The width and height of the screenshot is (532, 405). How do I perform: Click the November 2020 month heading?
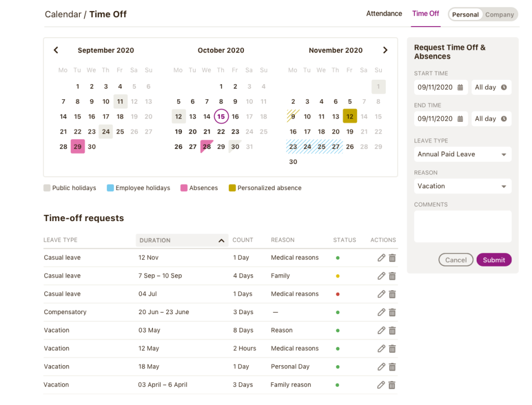tap(336, 50)
